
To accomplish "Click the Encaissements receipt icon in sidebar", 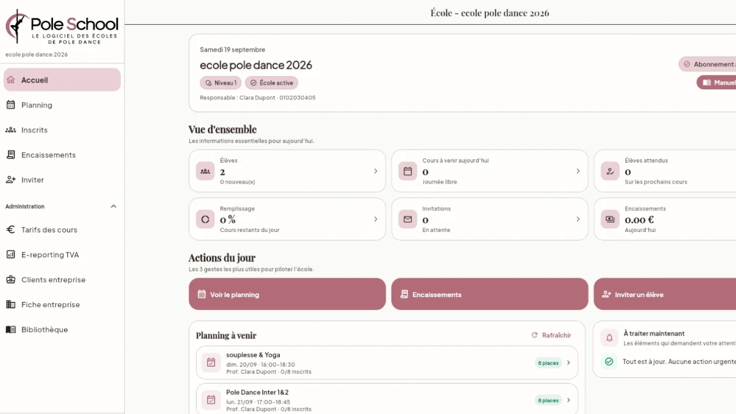I will coord(11,155).
